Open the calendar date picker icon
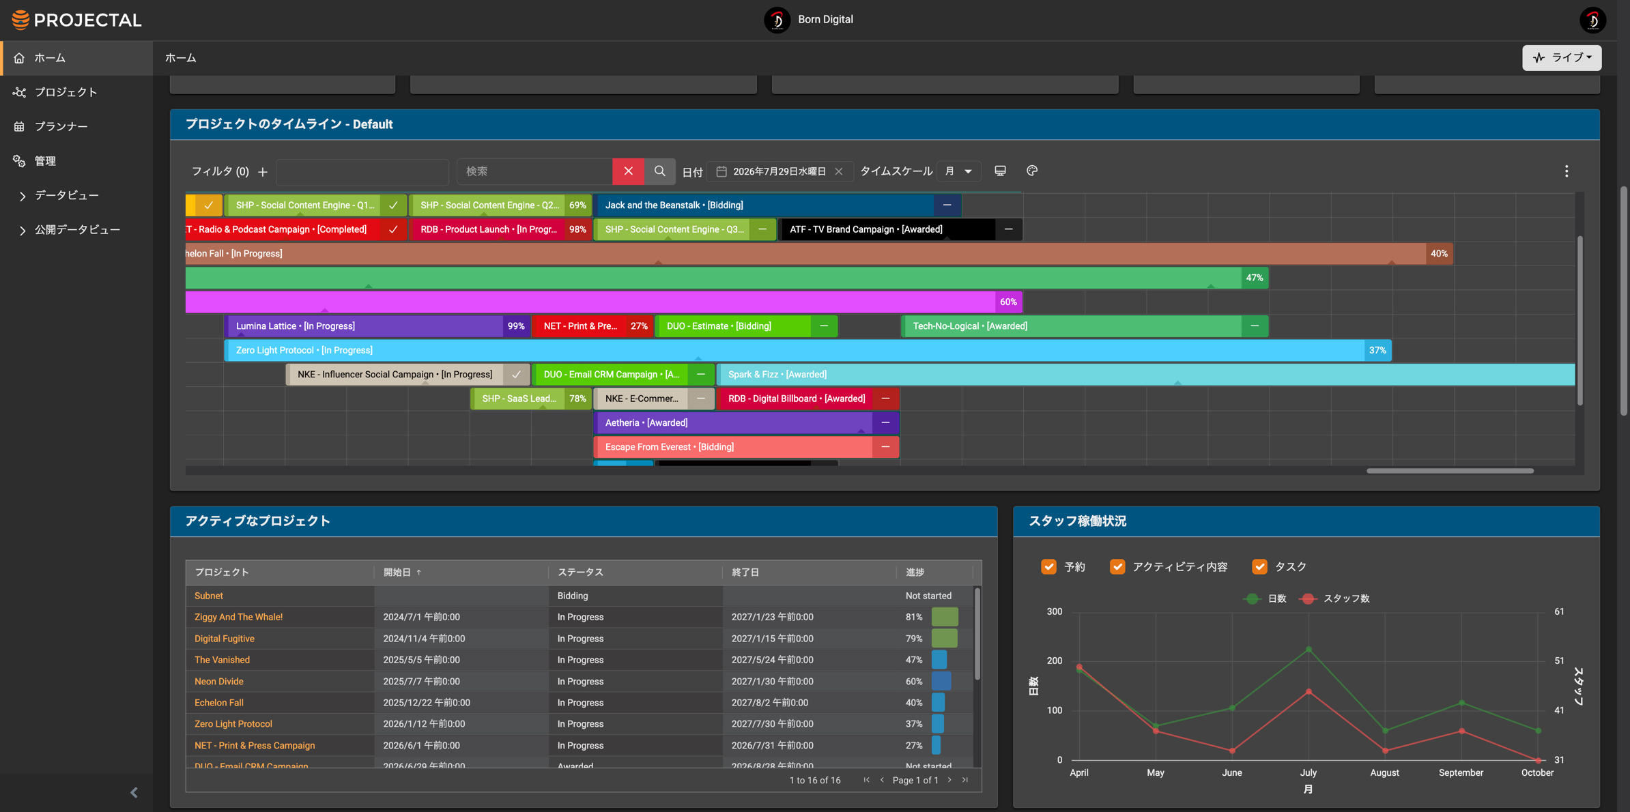Screen dimensions: 1630x812 [x=721, y=171]
